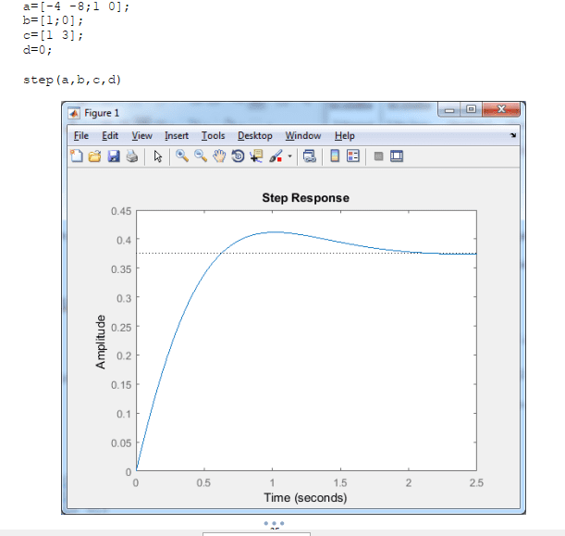The width and height of the screenshot is (565, 536).
Task: Click the dock figure arrow at menu bar end
Action: [513, 135]
